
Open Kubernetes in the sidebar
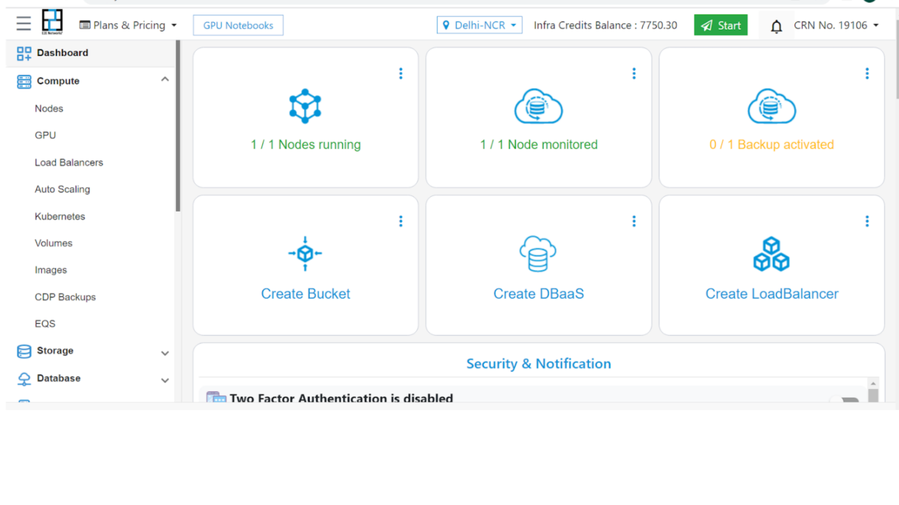point(60,217)
